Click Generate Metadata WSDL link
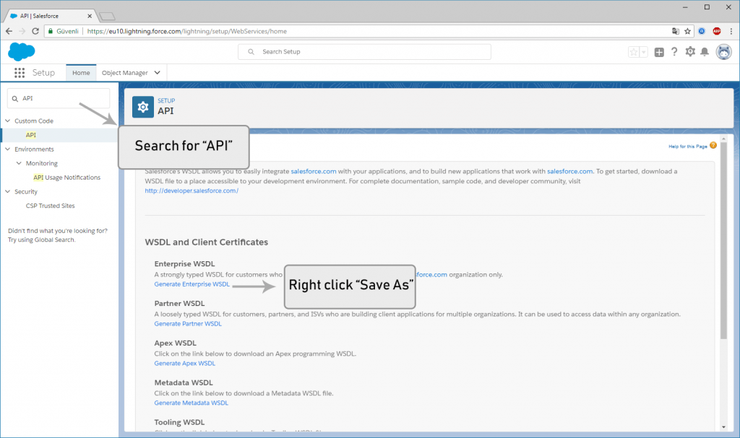The width and height of the screenshot is (740, 438). pyautogui.click(x=191, y=403)
